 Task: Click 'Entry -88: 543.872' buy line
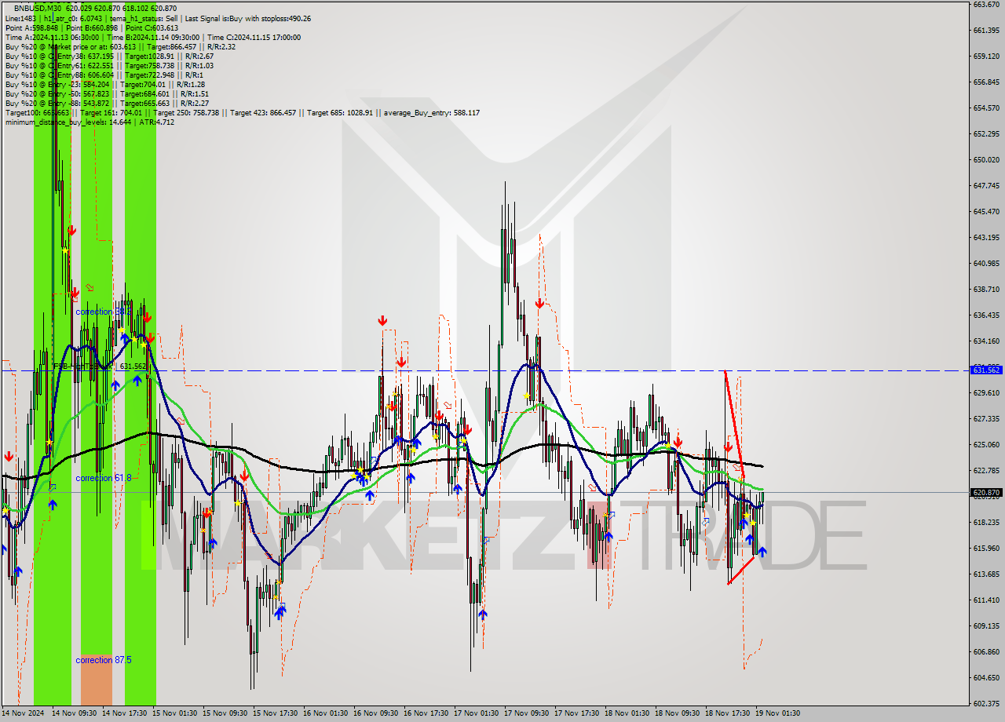107,104
